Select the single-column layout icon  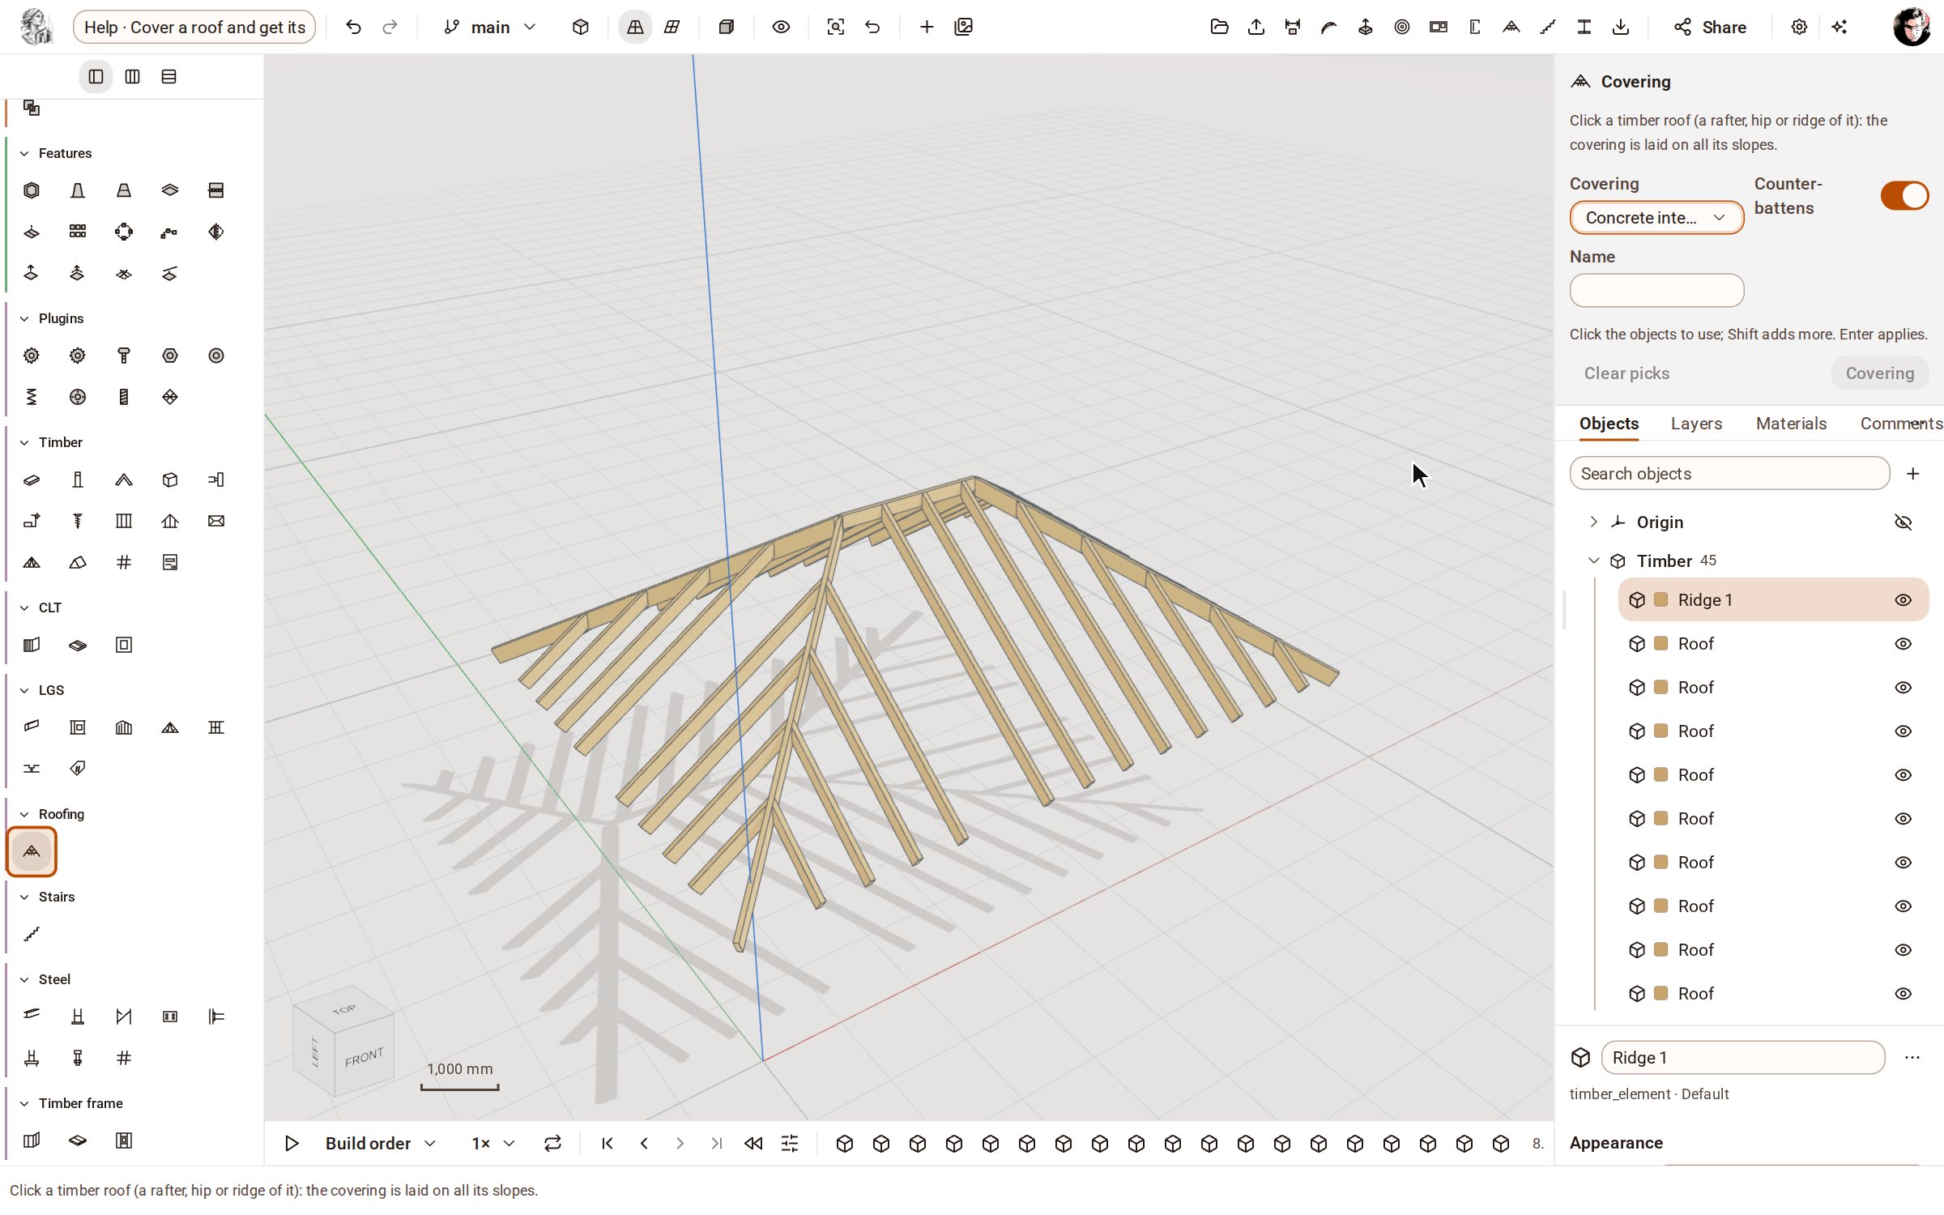[x=96, y=77]
